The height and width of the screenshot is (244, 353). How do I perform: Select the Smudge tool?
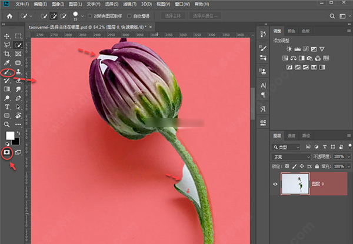pyautogui.click(x=18, y=89)
